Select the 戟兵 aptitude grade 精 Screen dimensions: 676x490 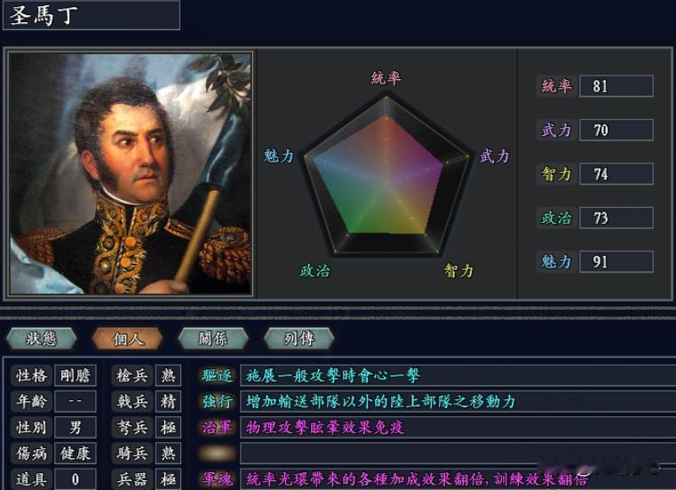(x=169, y=401)
